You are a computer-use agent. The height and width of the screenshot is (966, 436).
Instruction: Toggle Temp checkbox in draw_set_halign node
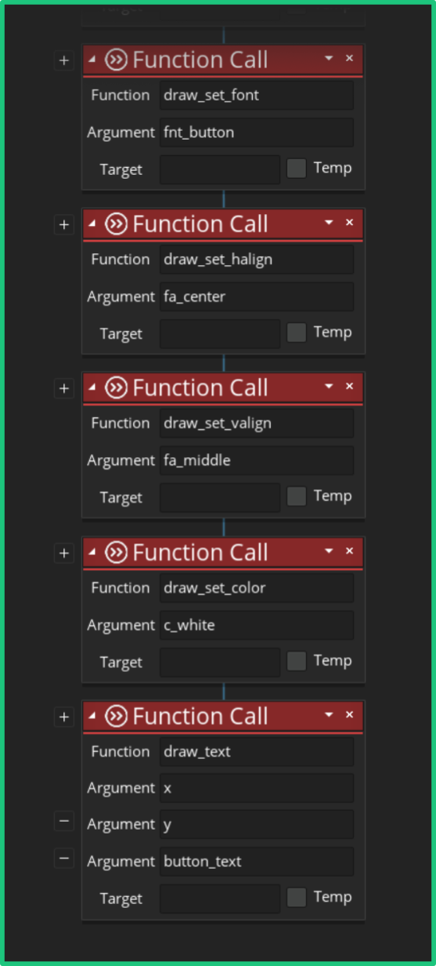click(x=297, y=332)
